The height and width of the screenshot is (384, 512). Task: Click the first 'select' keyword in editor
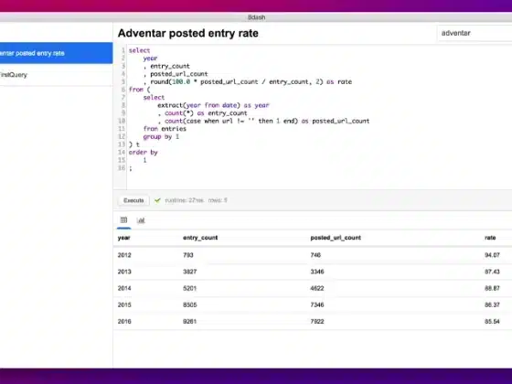139,50
